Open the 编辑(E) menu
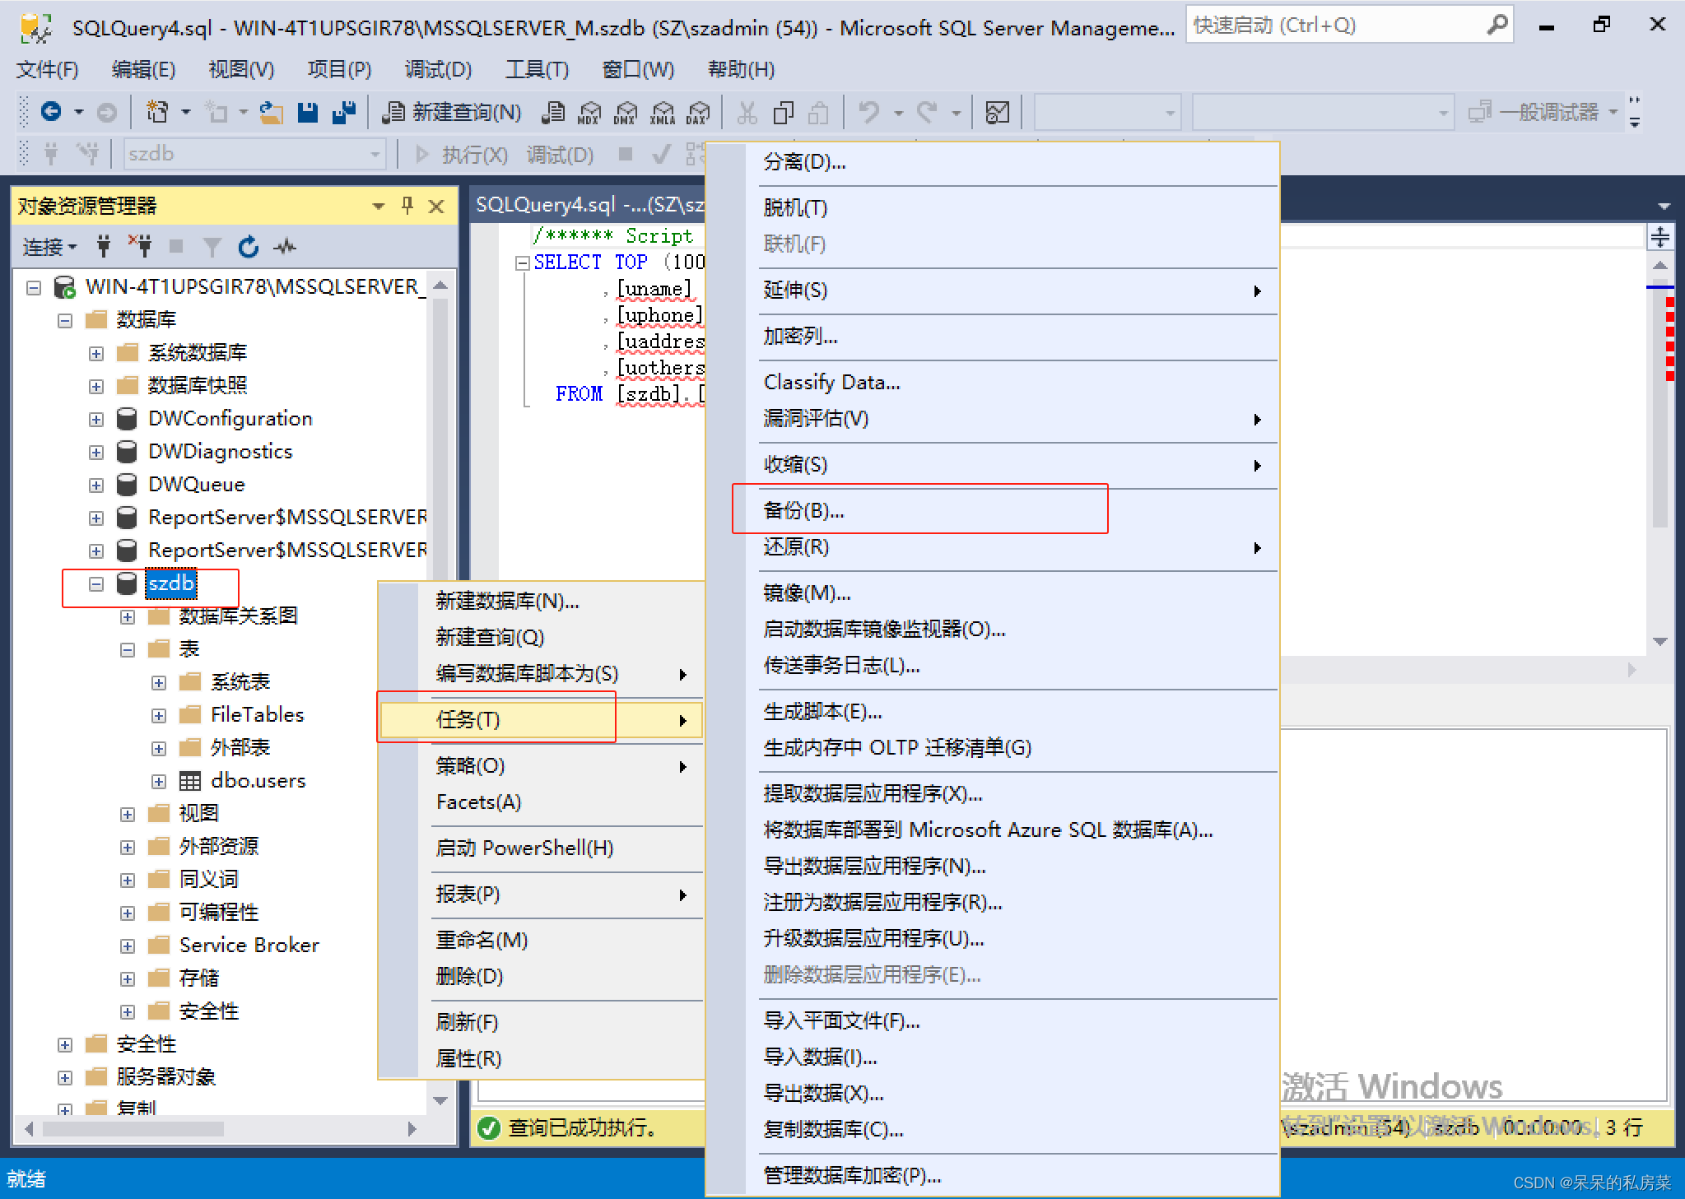Image resolution: width=1685 pixels, height=1199 pixels. 143,69
